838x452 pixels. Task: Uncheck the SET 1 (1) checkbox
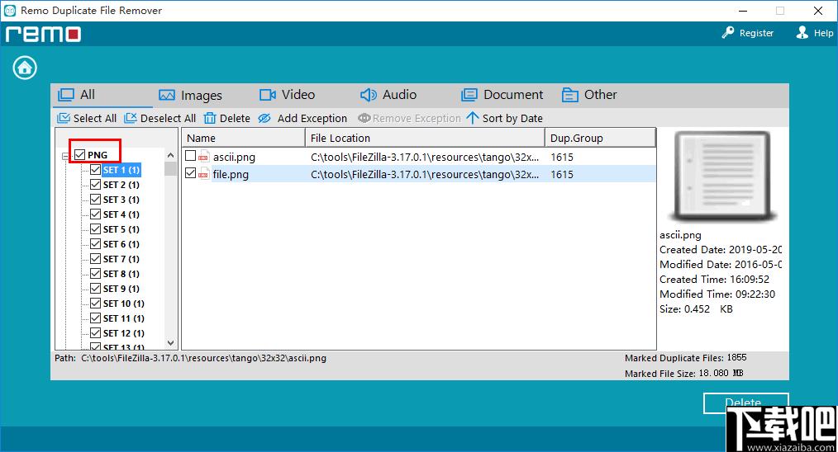[95, 170]
